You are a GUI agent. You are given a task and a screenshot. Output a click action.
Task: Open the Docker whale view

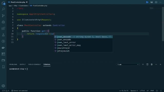click(x=3, y=48)
